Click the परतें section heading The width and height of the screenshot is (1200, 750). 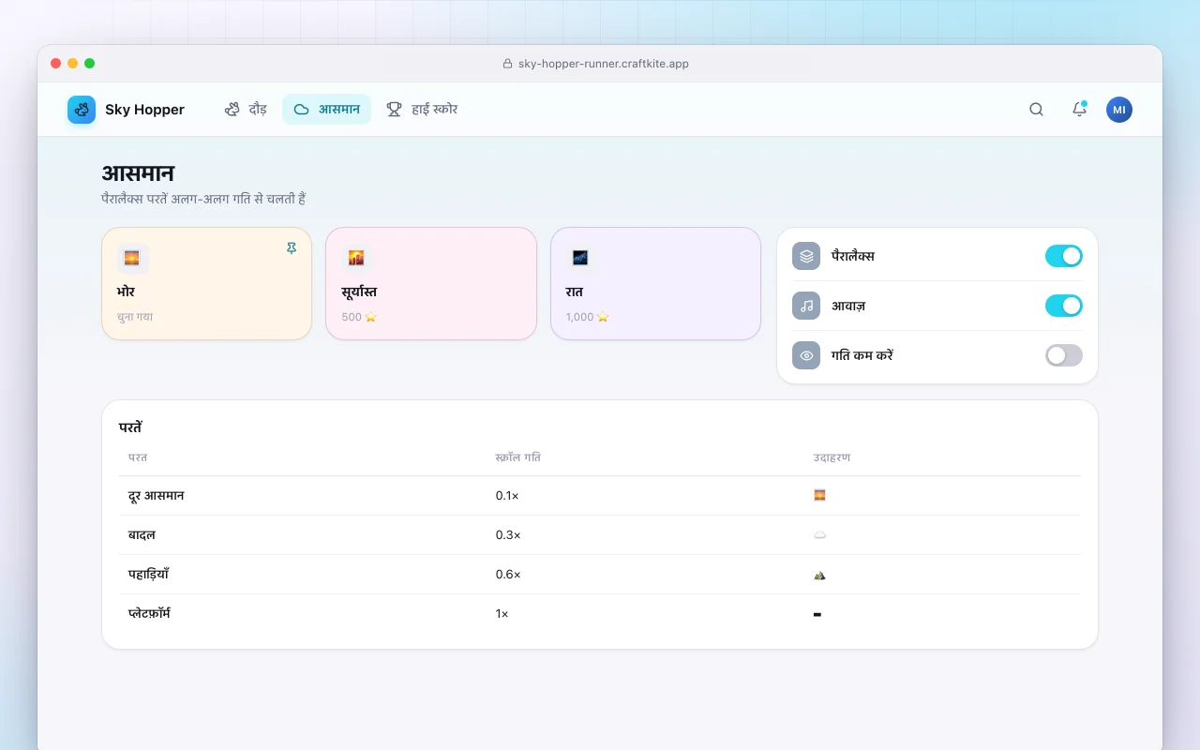(x=130, y=427)
